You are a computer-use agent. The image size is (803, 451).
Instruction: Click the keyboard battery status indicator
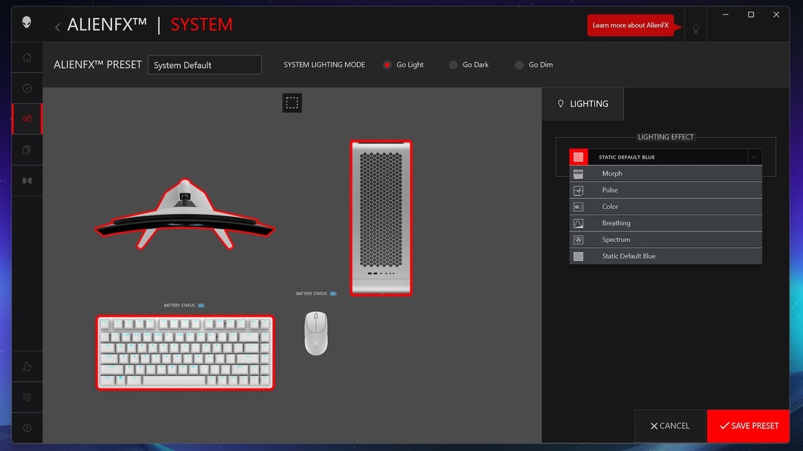click(x=184, y=305)
